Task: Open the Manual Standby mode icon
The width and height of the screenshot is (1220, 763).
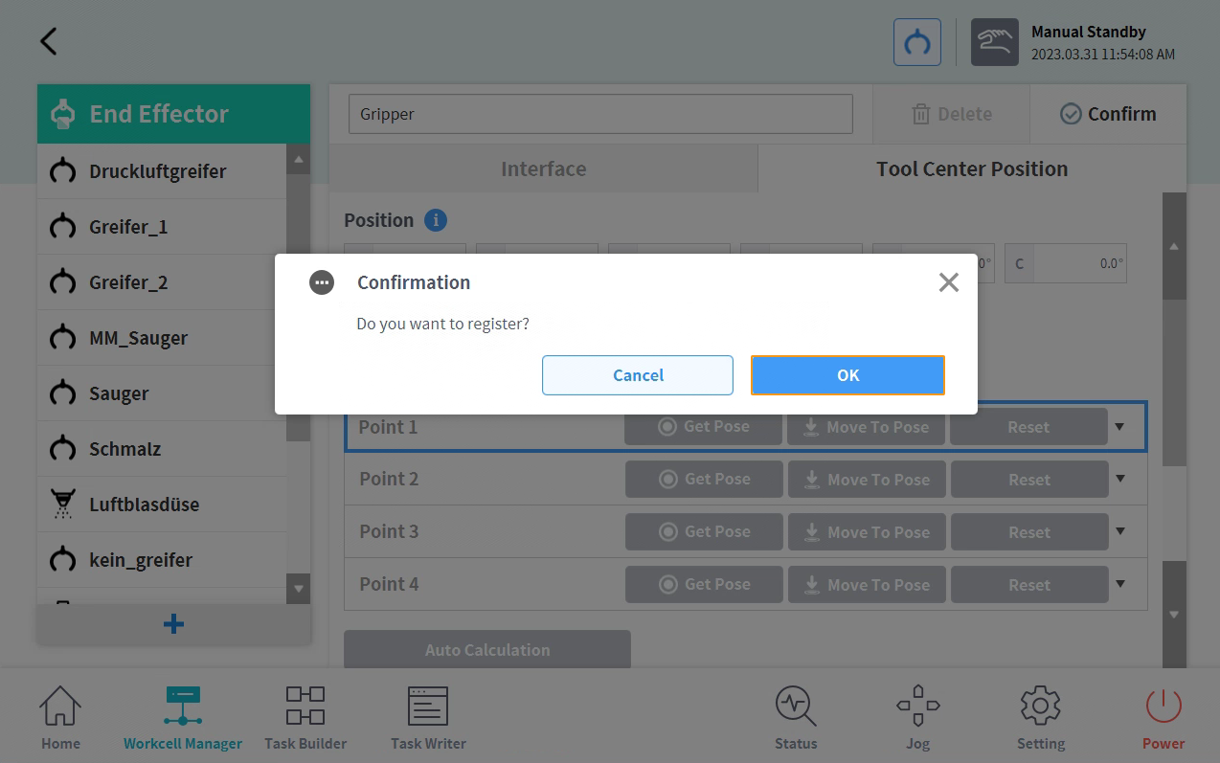Action: 994,42
